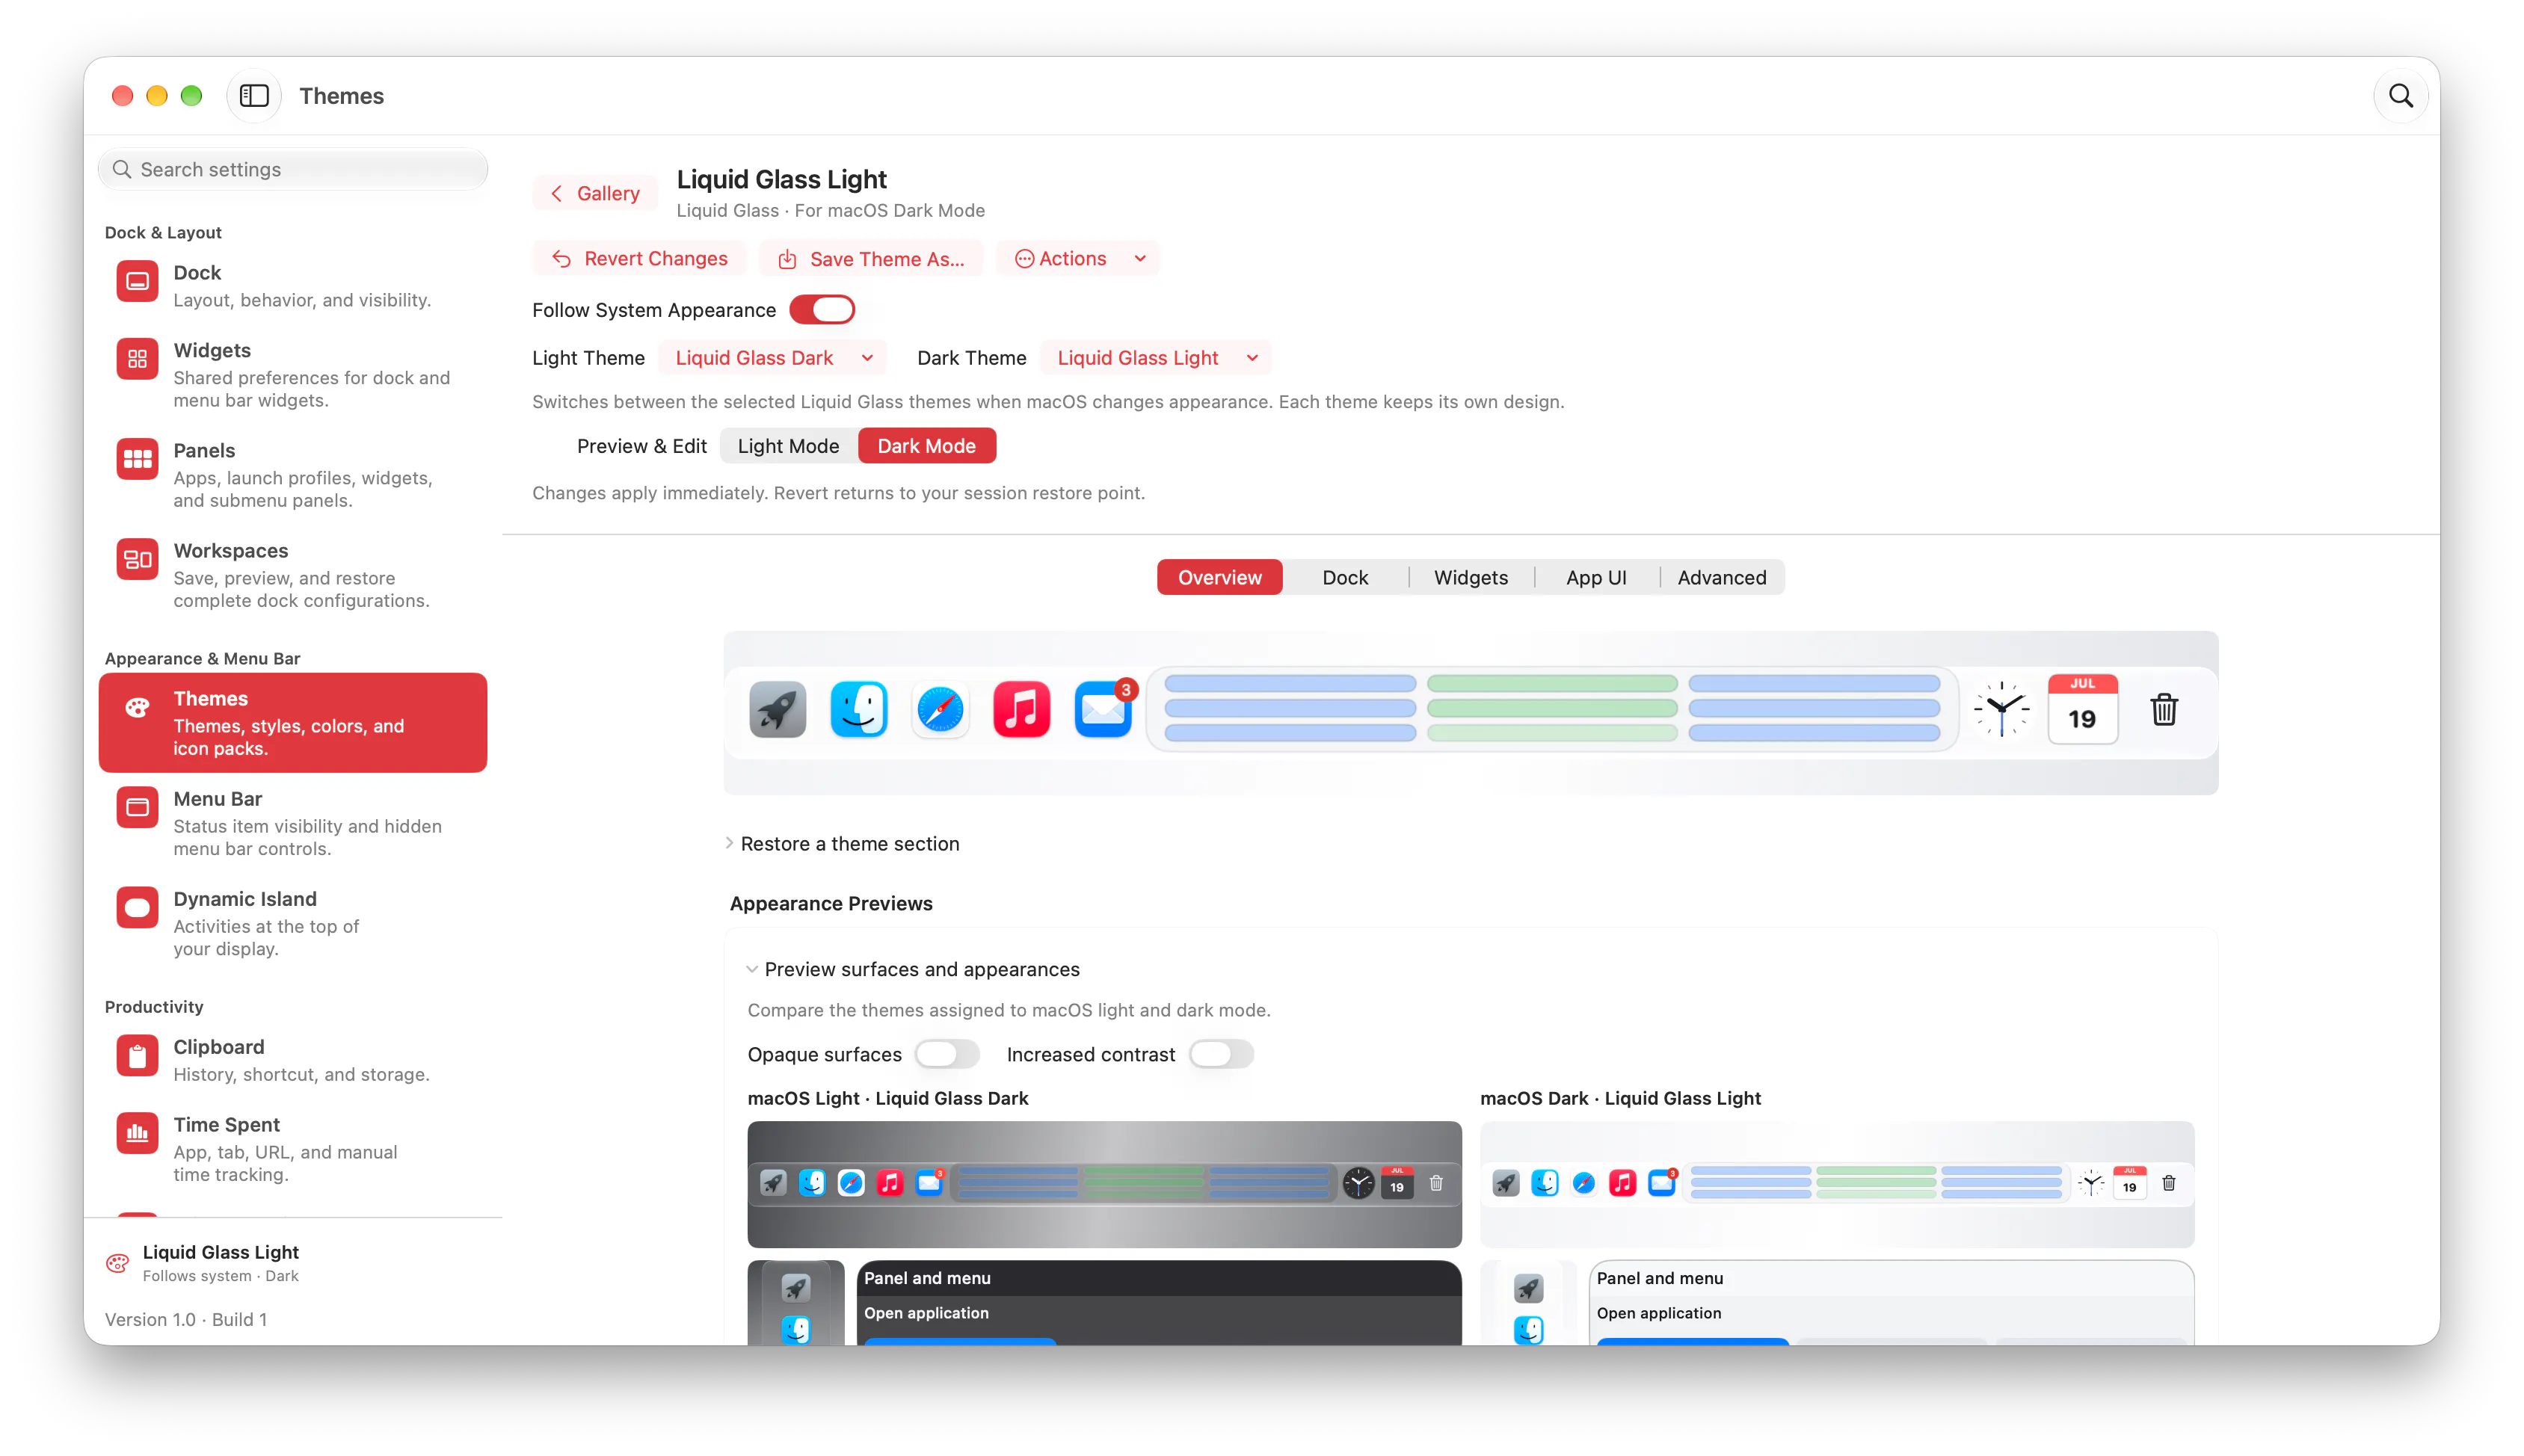Click the palette icon beside Liquid Glass Light footer
Screen dimensions: 2524x1456
118,1263
